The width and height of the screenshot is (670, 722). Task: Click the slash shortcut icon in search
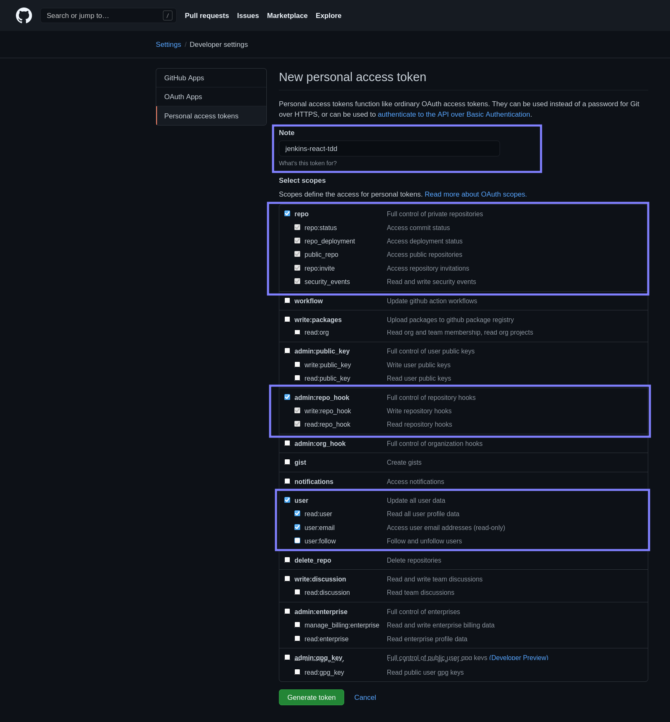point(167,15)
